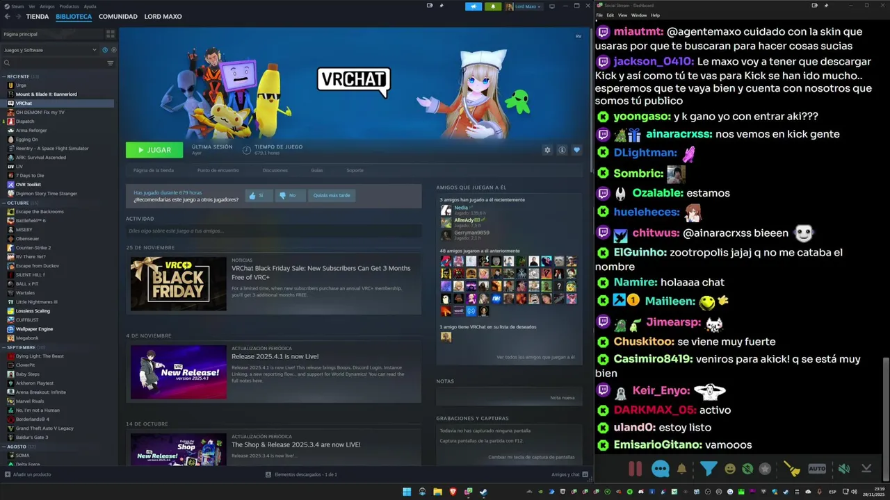
Task: Jump to bottom arrow in Social Stream
Action: (866, 469)
